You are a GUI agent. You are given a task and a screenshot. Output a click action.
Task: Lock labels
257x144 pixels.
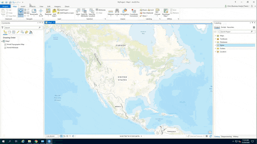pyautogui.click(x=151, y=10)
